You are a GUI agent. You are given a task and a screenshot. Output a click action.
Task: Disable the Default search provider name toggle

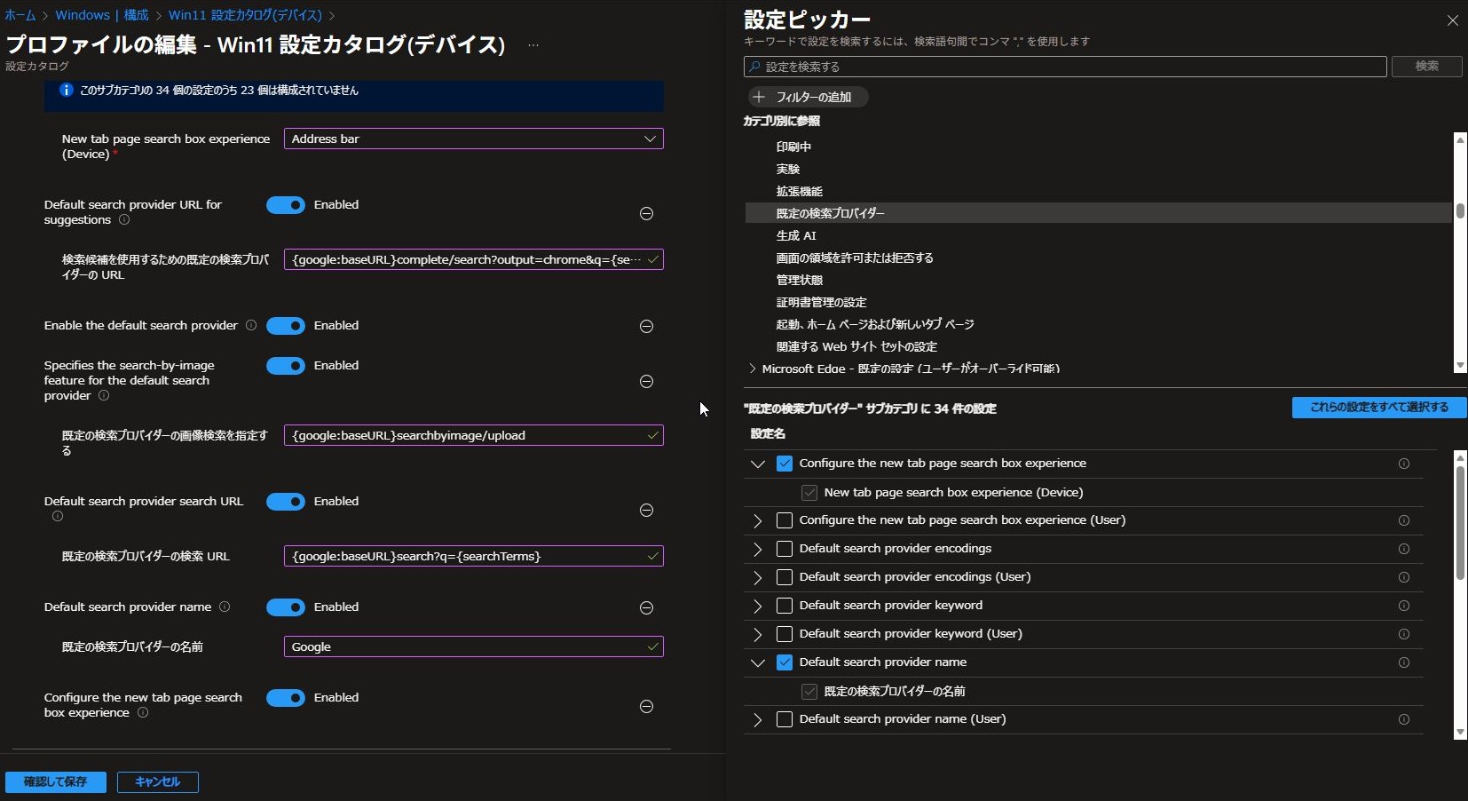click(x=286, y=607)
